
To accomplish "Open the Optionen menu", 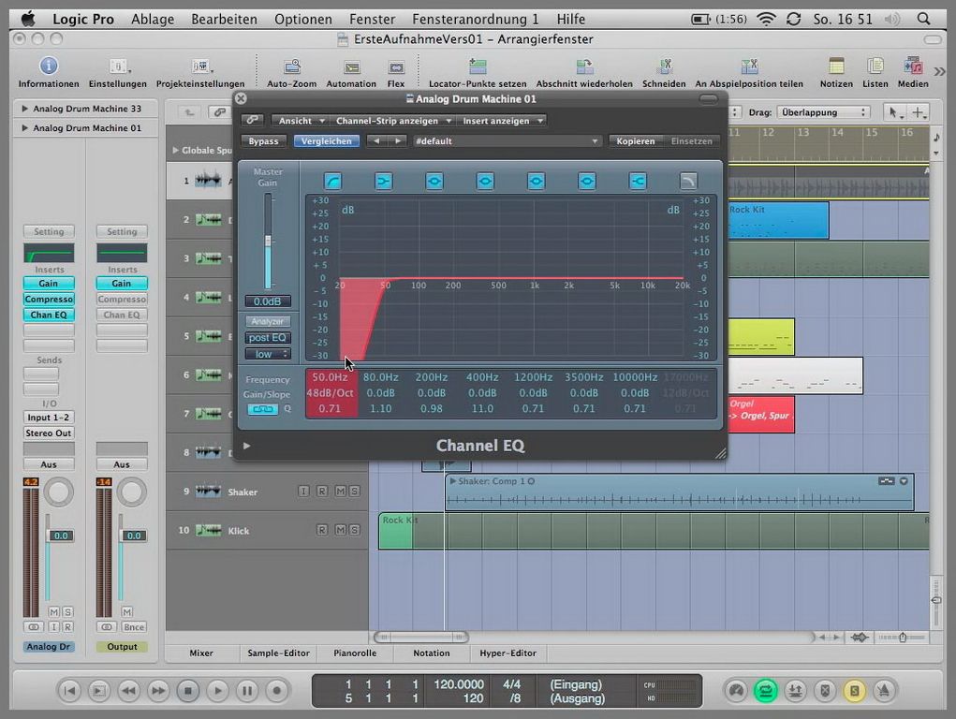I will pyautogui.click(x=303, y=19).
